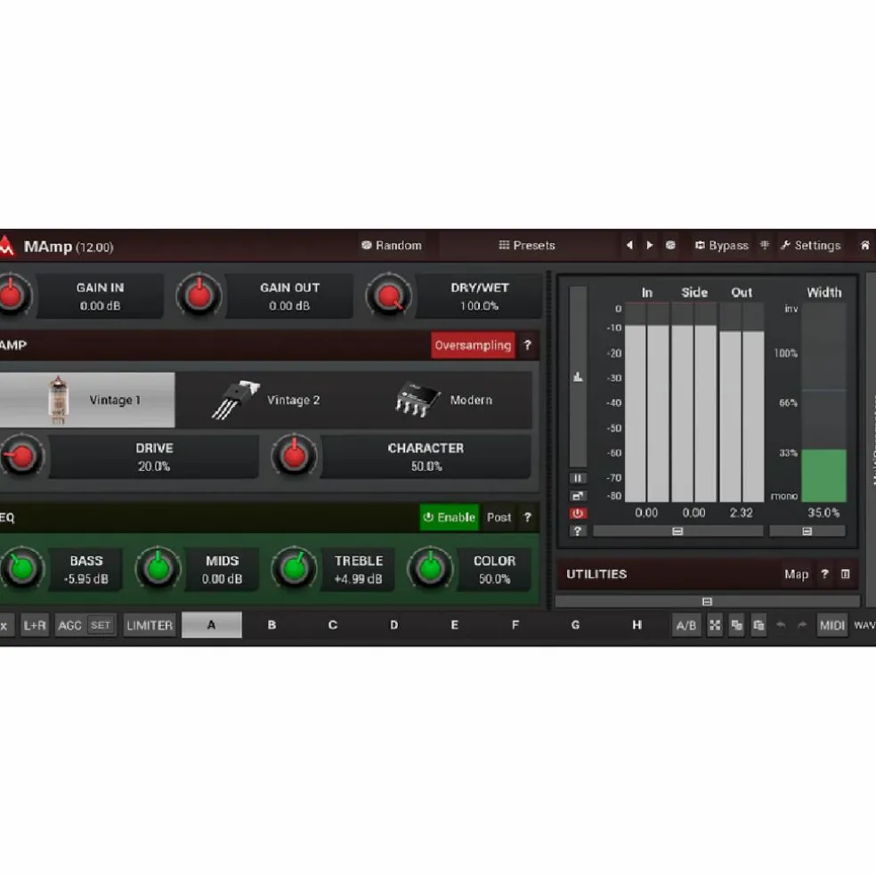The height and width of the screenshot is (876, 876).
Task: Open the MIDI settings button
Action: click(x=831, y=625)
